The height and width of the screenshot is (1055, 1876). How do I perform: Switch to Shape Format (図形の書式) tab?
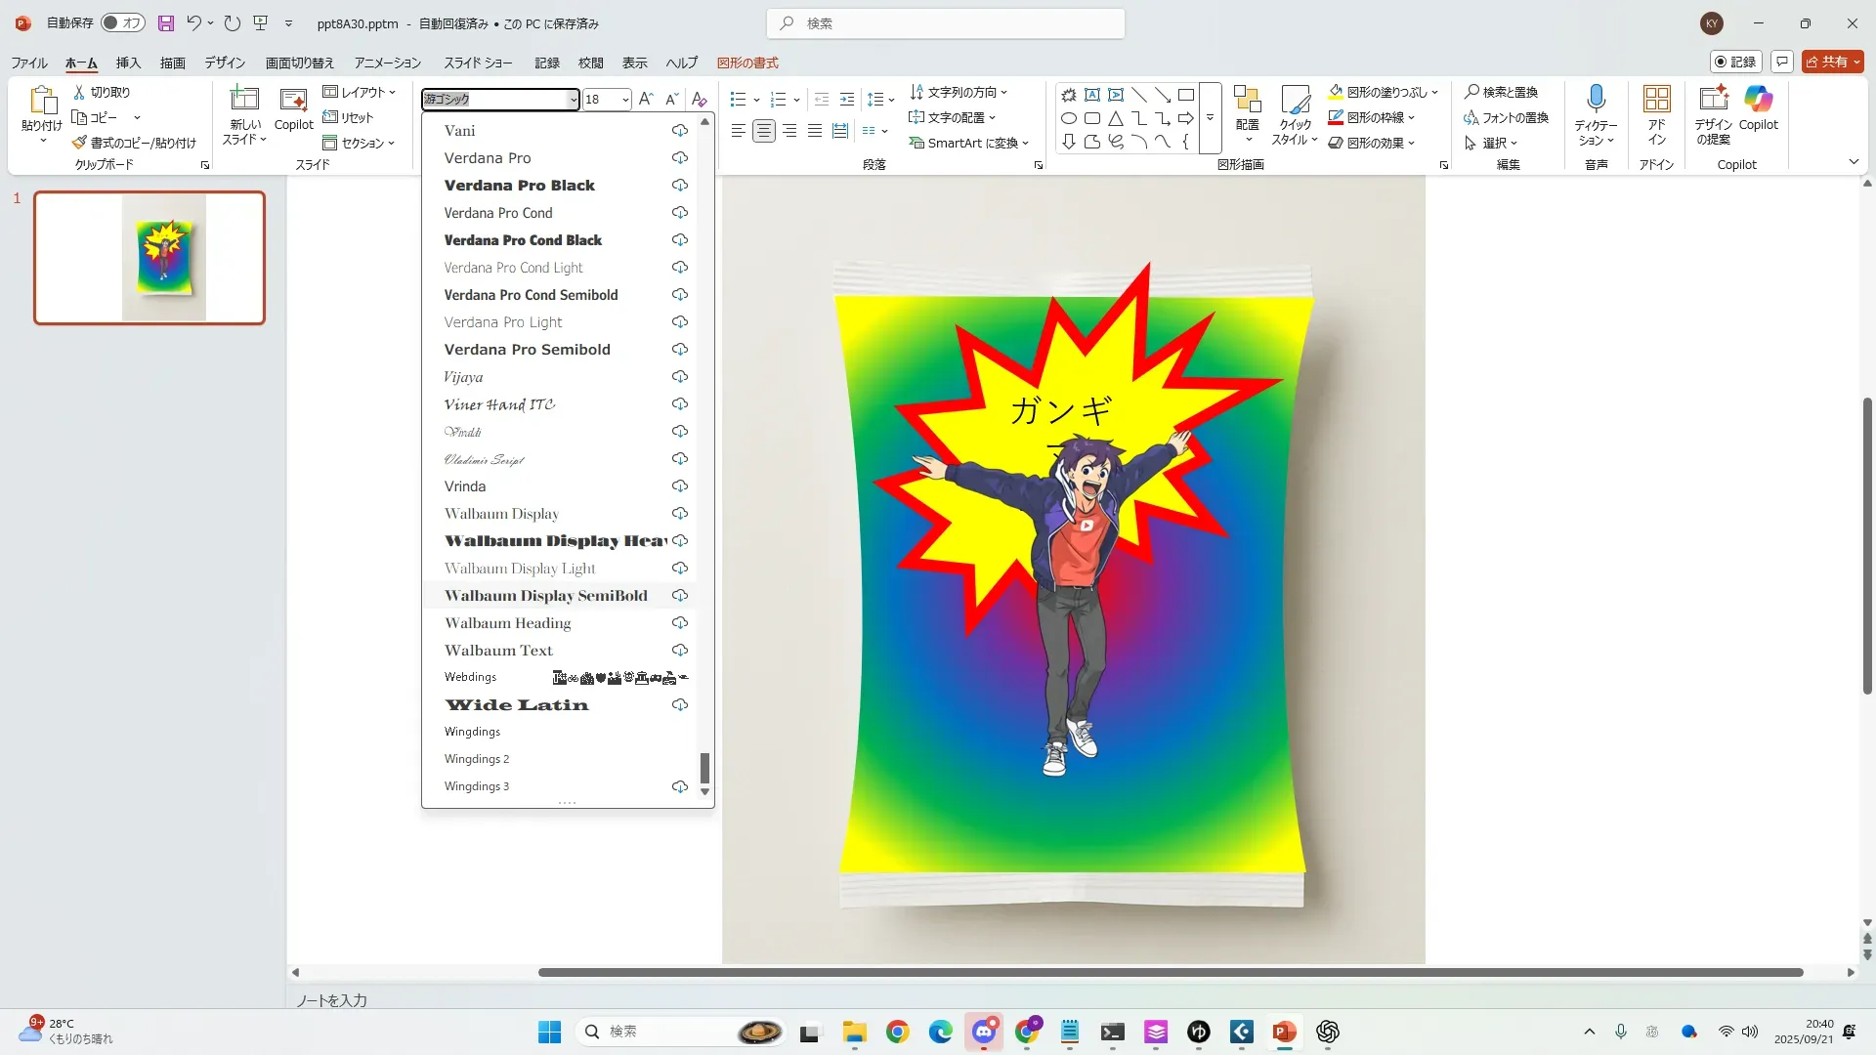coord(747,63)
